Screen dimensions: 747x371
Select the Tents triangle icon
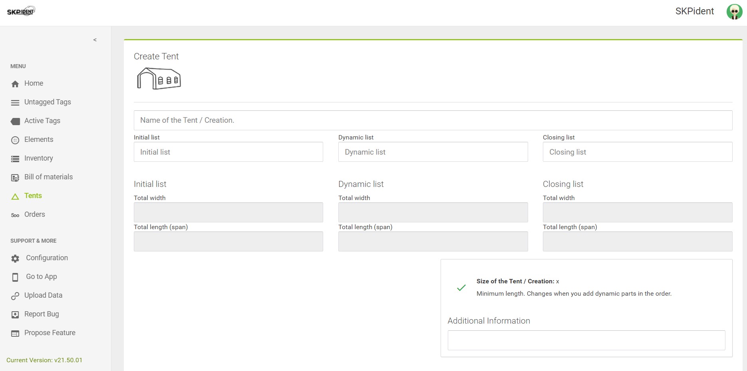15,196
